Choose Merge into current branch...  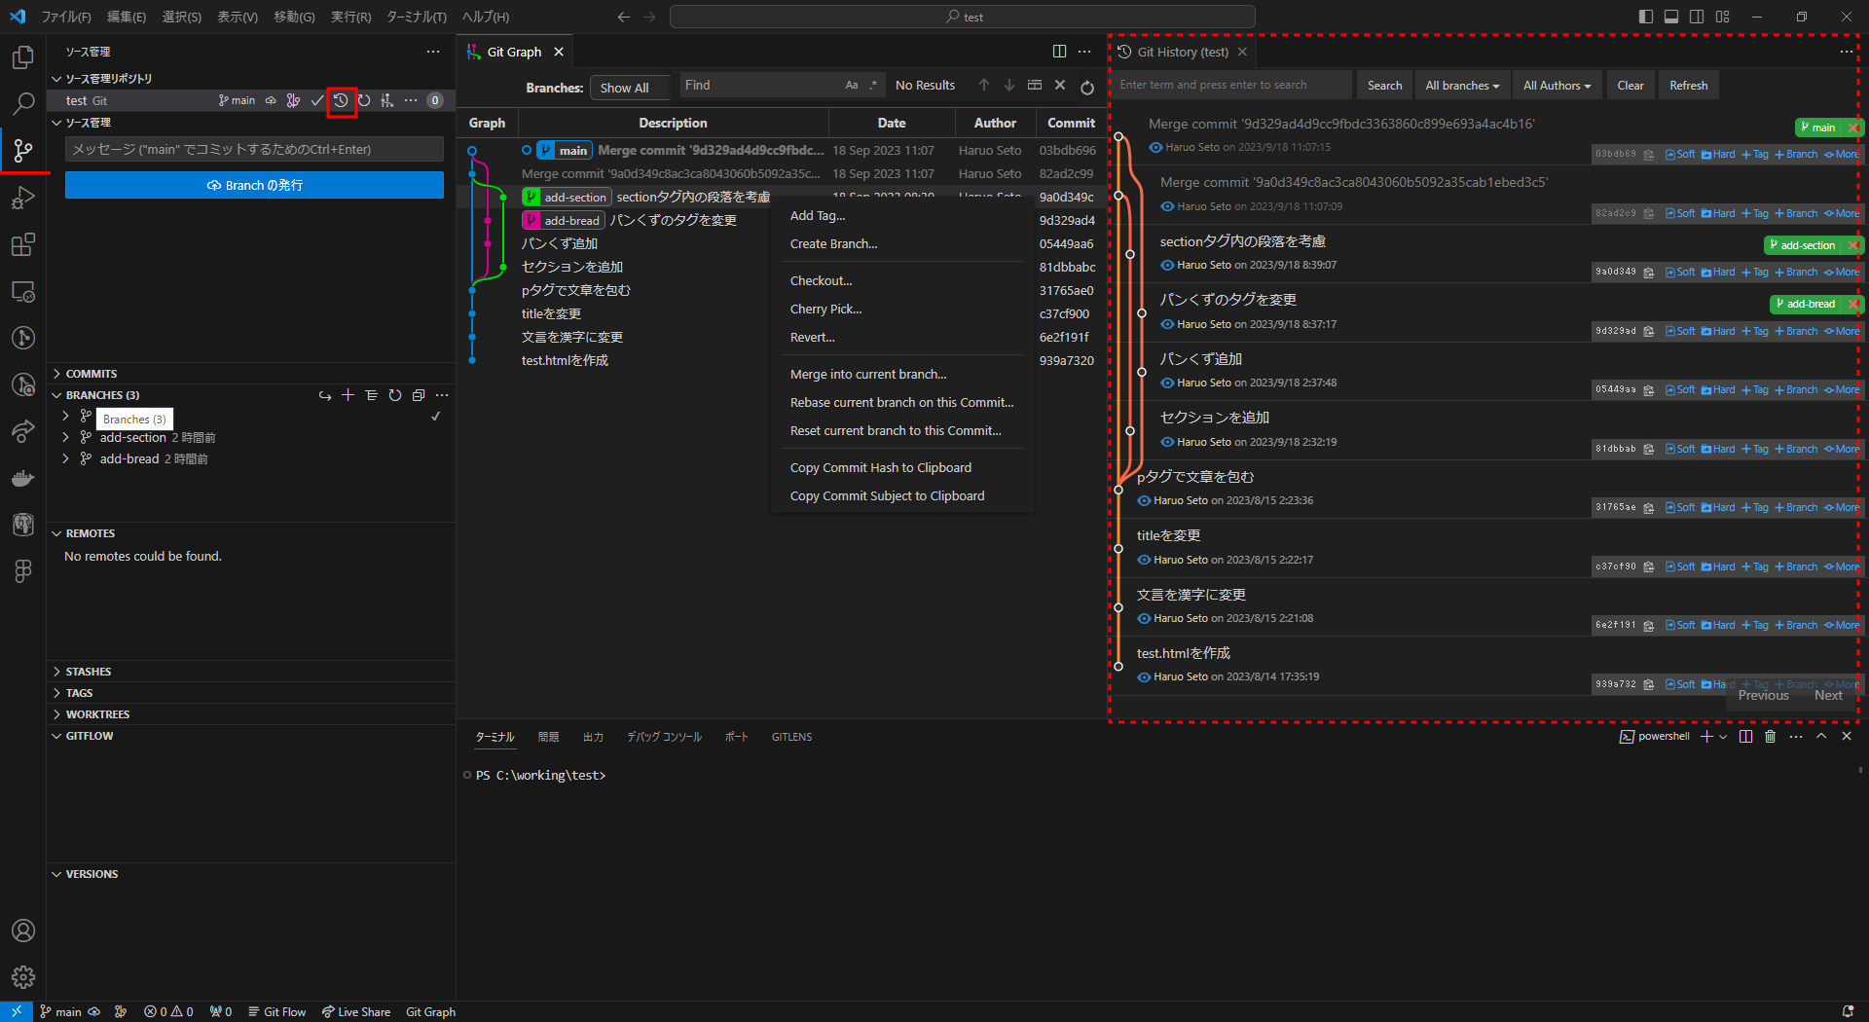(902, 375)
